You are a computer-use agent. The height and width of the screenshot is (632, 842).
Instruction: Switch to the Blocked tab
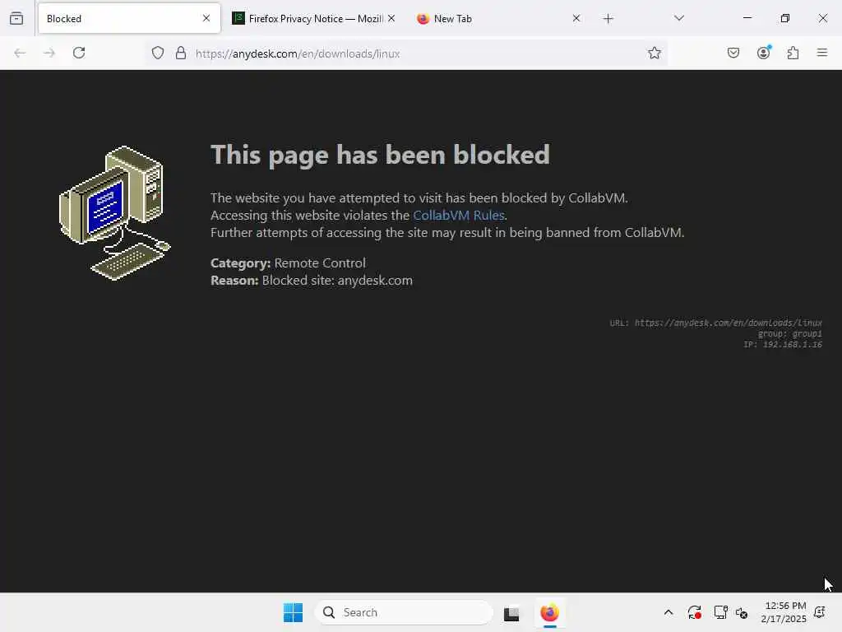(x=129, y=18)
